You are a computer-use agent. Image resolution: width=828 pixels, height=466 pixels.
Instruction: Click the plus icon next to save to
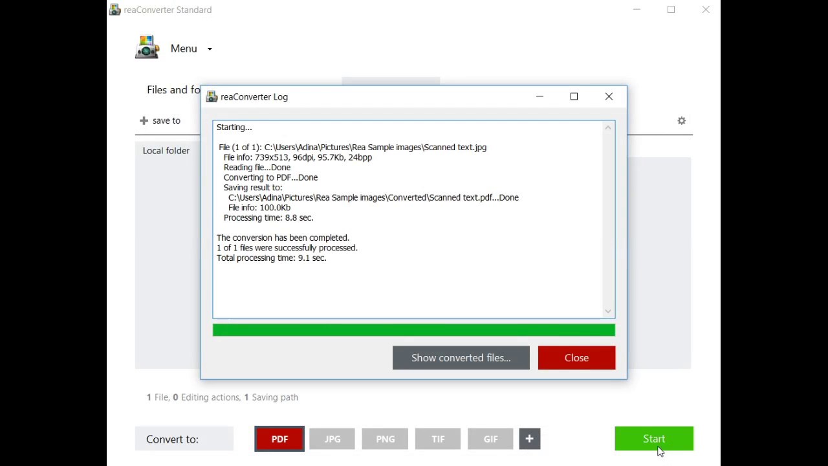(144, 120)
